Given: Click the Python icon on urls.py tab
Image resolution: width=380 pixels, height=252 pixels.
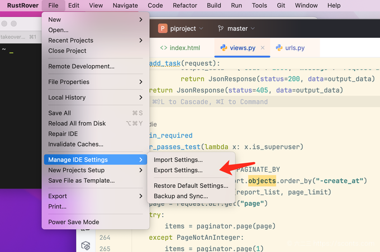Looking at the screenshot, I should click(x=279, y=48).
